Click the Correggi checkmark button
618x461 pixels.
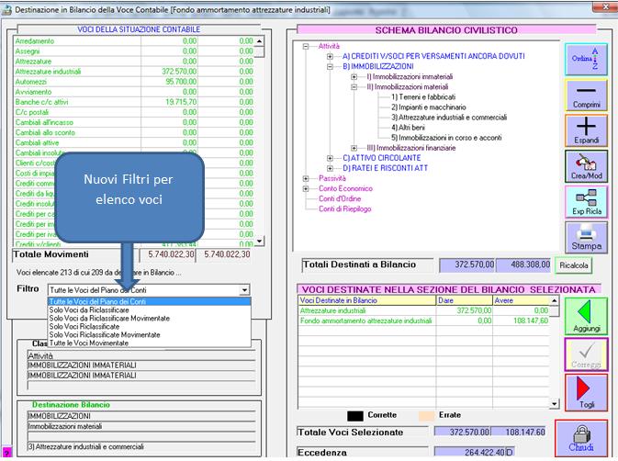pos(586,354)
